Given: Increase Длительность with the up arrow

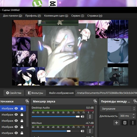Looking at the screenshot, I should [x=134, y=115].
